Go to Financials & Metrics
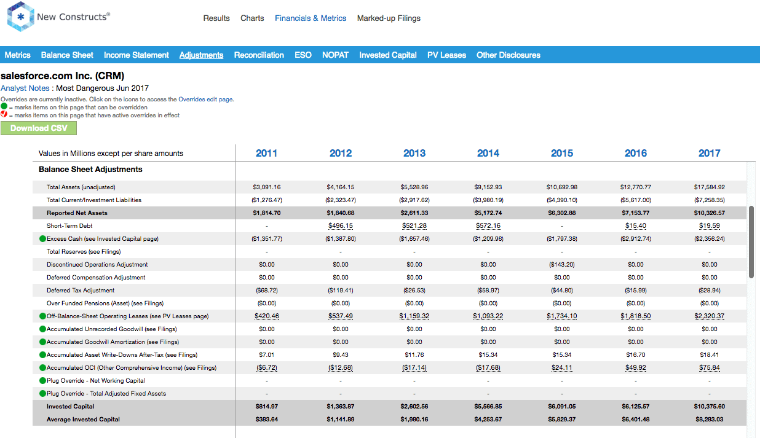Viewport: 760px width, 438px height. 311,18
